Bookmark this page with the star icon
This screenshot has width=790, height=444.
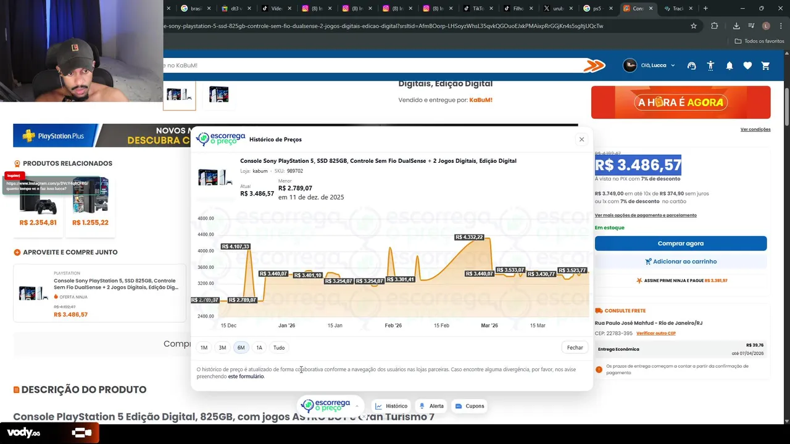(694, 26)
